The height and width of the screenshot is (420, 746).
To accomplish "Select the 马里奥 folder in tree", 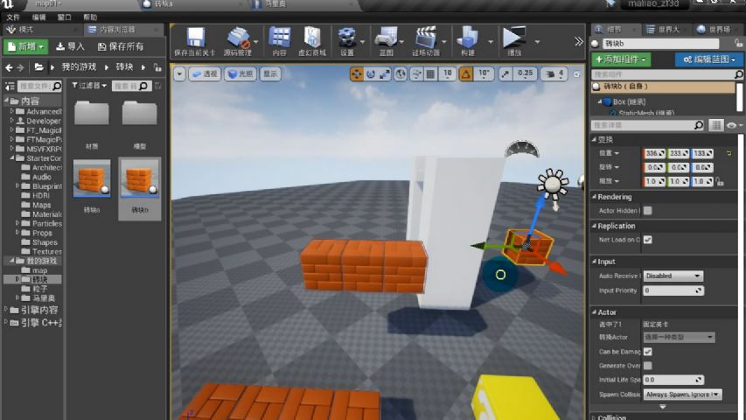I will (43, 298).
